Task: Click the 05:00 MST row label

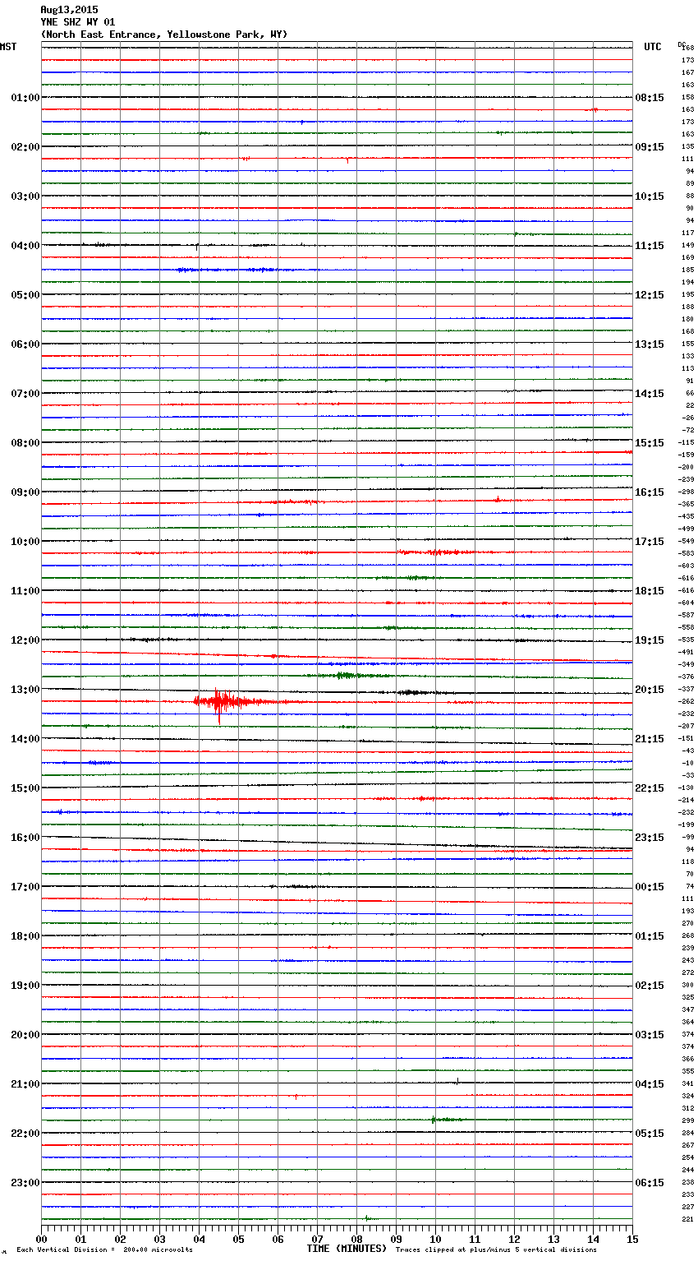Action: point(25,295)
